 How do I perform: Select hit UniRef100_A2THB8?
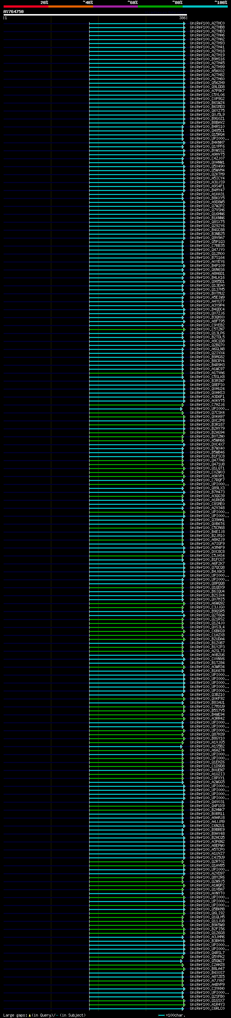pos(207,27)
